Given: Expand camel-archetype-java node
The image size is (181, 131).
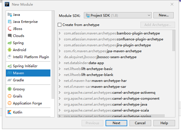Looking at the screenshot, I should pos(60,104).
